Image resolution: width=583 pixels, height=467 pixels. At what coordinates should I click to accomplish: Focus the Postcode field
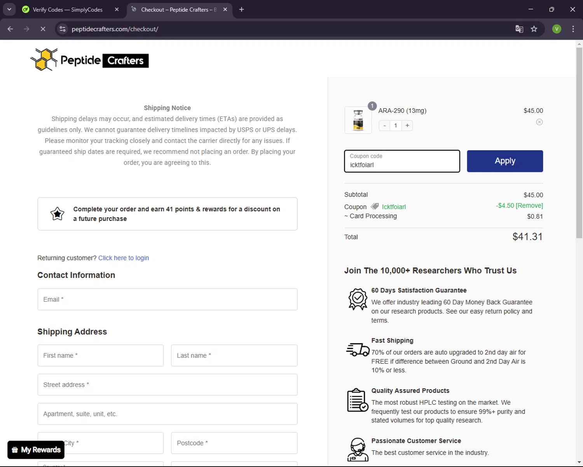coord(234,443)
